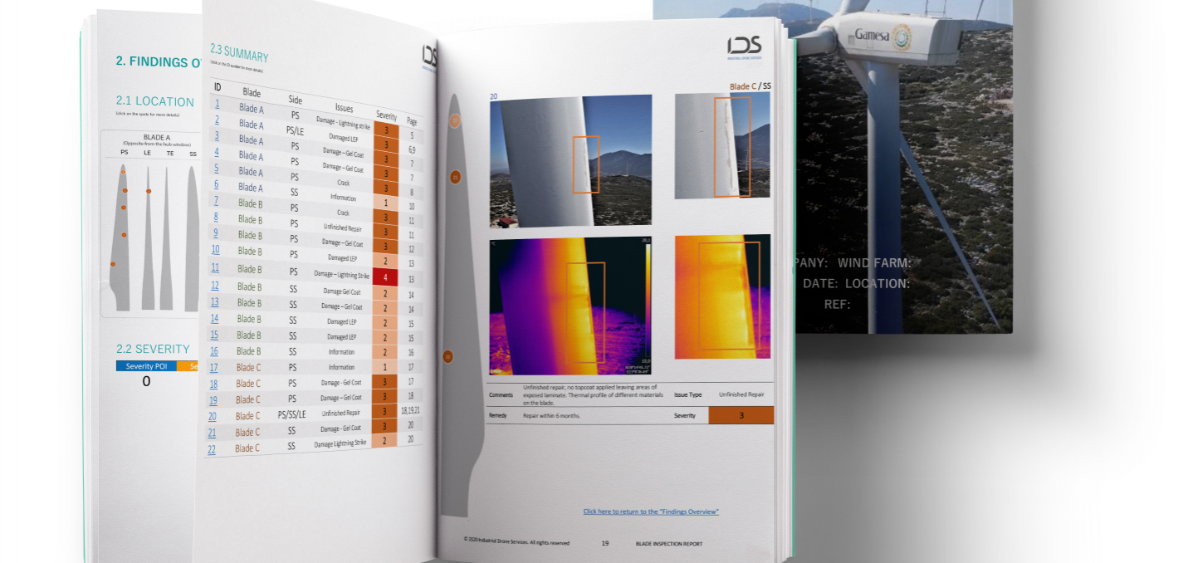Select the middle orange marker on large blade diagram
Viewport: 1188px width, 563px height.
click(455, 177)
